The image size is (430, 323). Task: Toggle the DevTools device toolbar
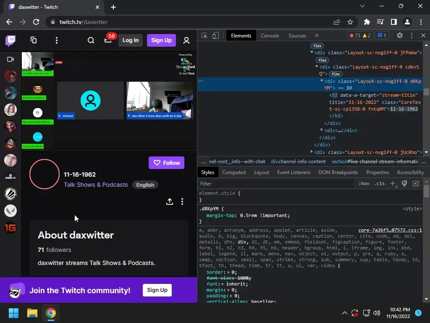tap(215, 36)
